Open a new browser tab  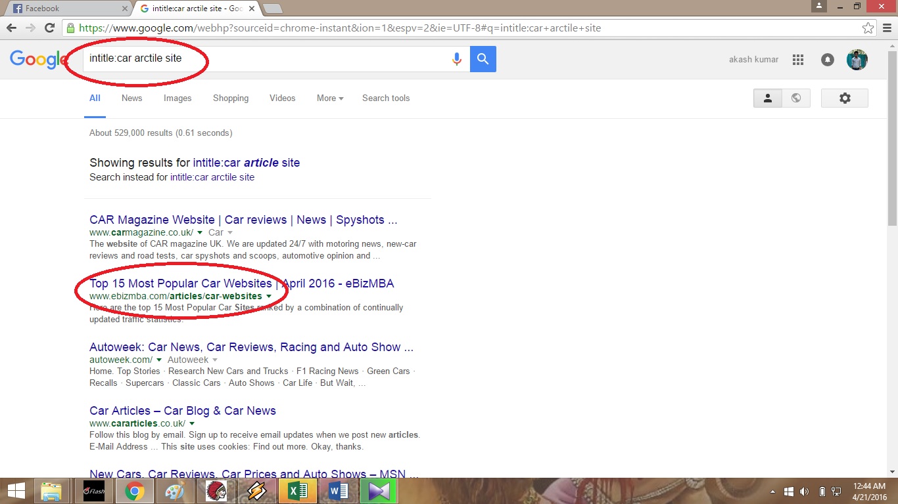(x=273, y=9)
